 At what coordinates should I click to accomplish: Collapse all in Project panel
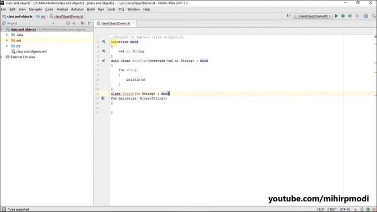click(74, 24)
